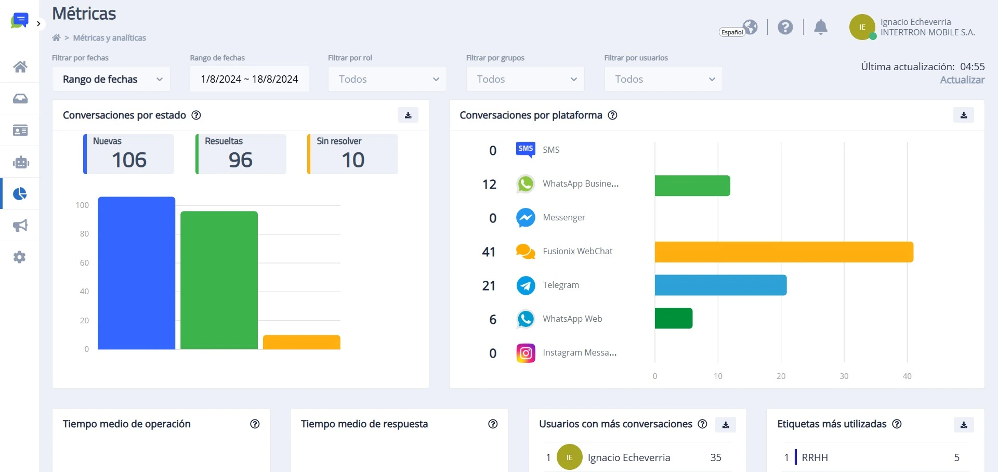Expand the sidebar with the arrow chevron
Viewport: 998px width, 472px height.
click(x=38, y=23)
